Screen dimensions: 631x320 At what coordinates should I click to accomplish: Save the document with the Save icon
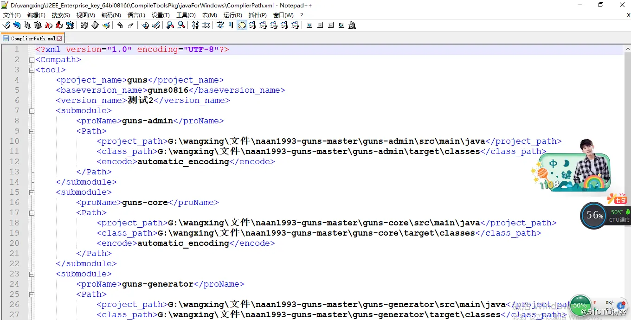[x=27, y=25]
